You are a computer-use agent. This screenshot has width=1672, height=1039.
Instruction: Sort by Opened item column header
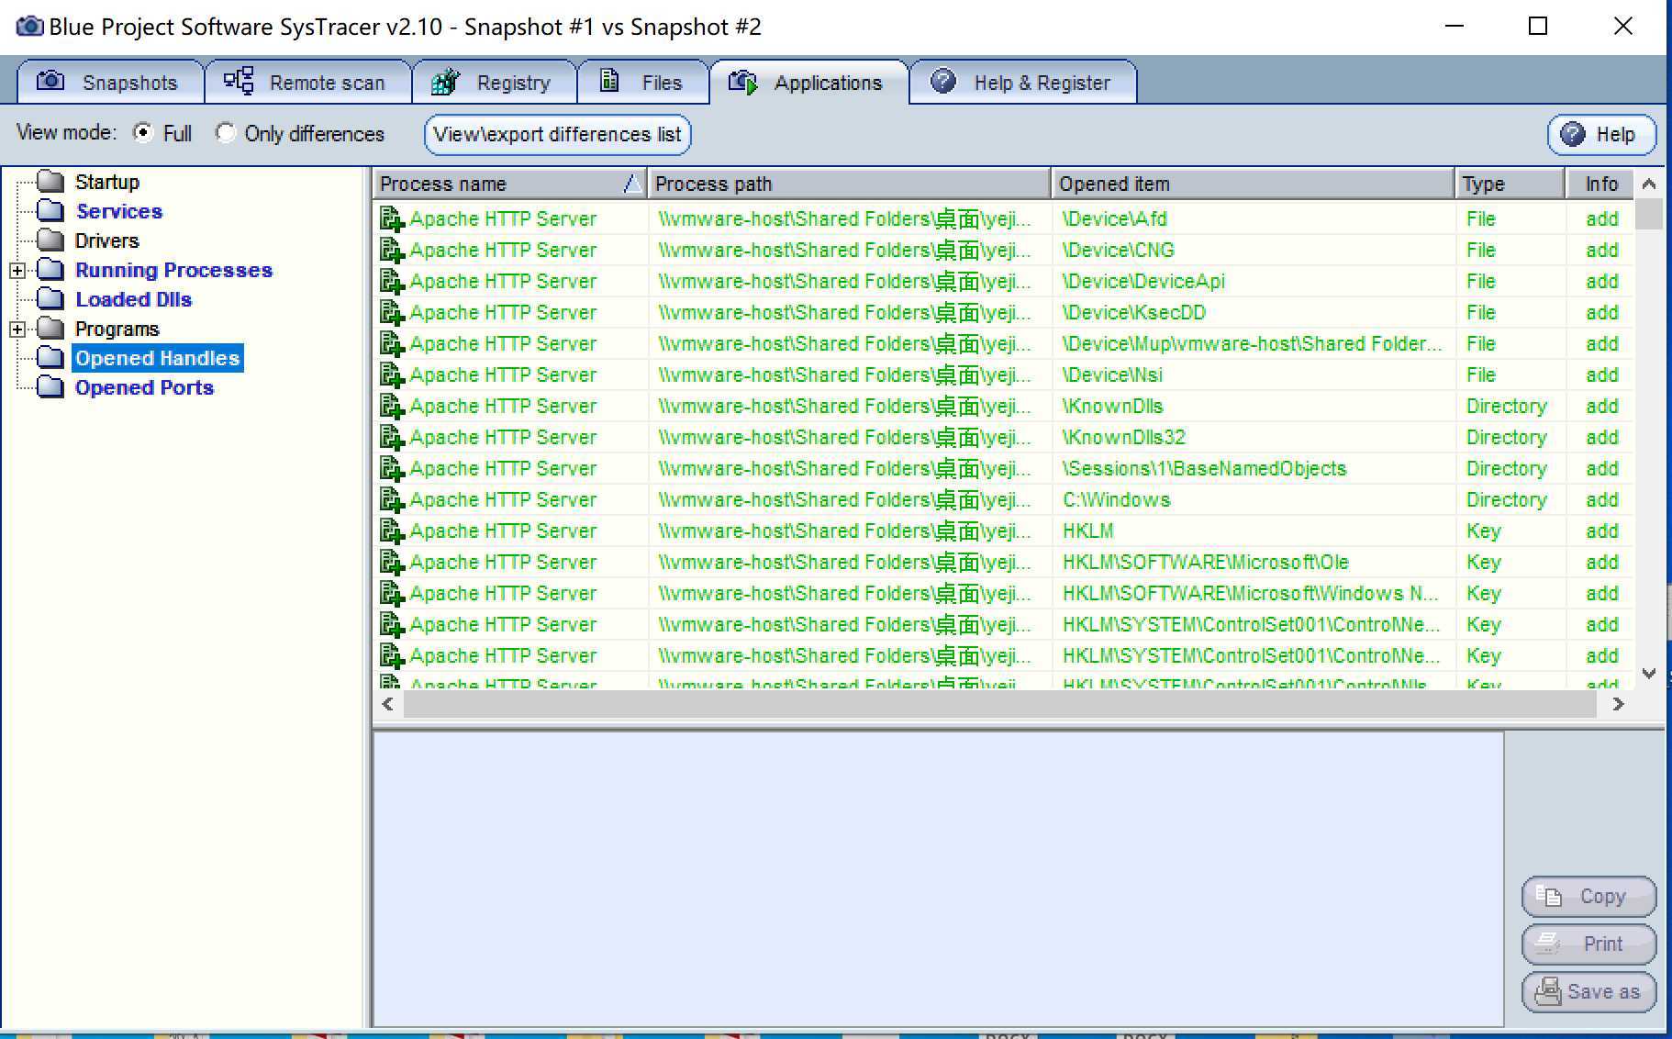[x=1253, y=184]
